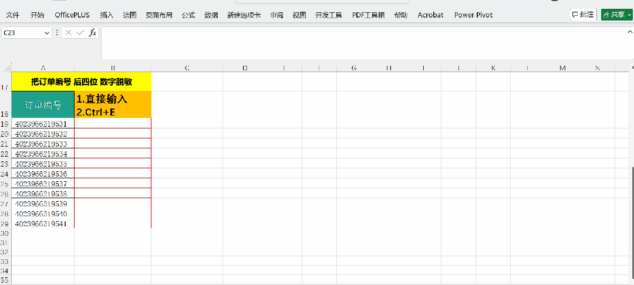The height and width of the screenshot is (285, 634).
Task: Open the 文件 menu
Action: coord(13,15)
